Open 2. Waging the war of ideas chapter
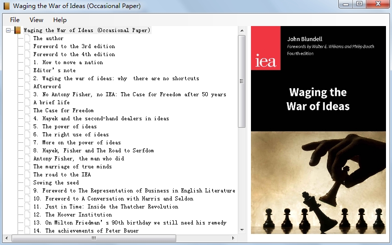392x245 pixels. [x=116, y=78]
